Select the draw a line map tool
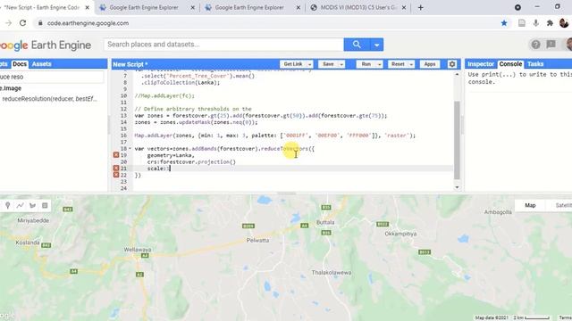572x321 pixels. pyautogui.click(x=20, y=206)
